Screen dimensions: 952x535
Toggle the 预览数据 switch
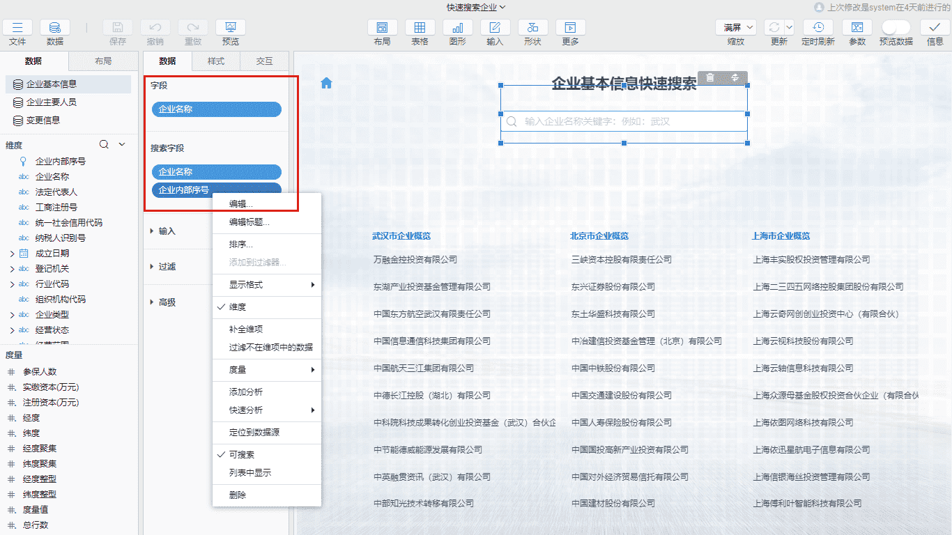click(896, 28)
